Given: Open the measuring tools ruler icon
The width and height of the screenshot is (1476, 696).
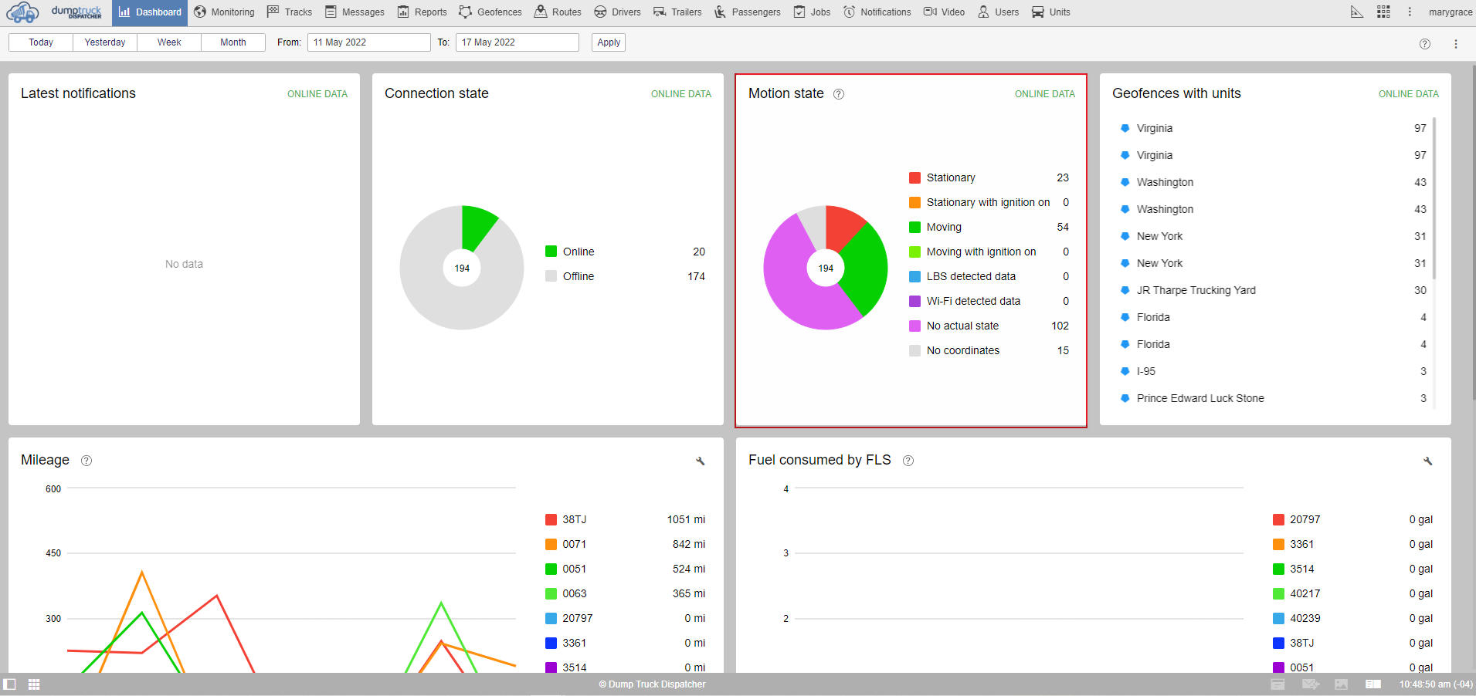Looking at the screenshot, I should click(1356, 12).
